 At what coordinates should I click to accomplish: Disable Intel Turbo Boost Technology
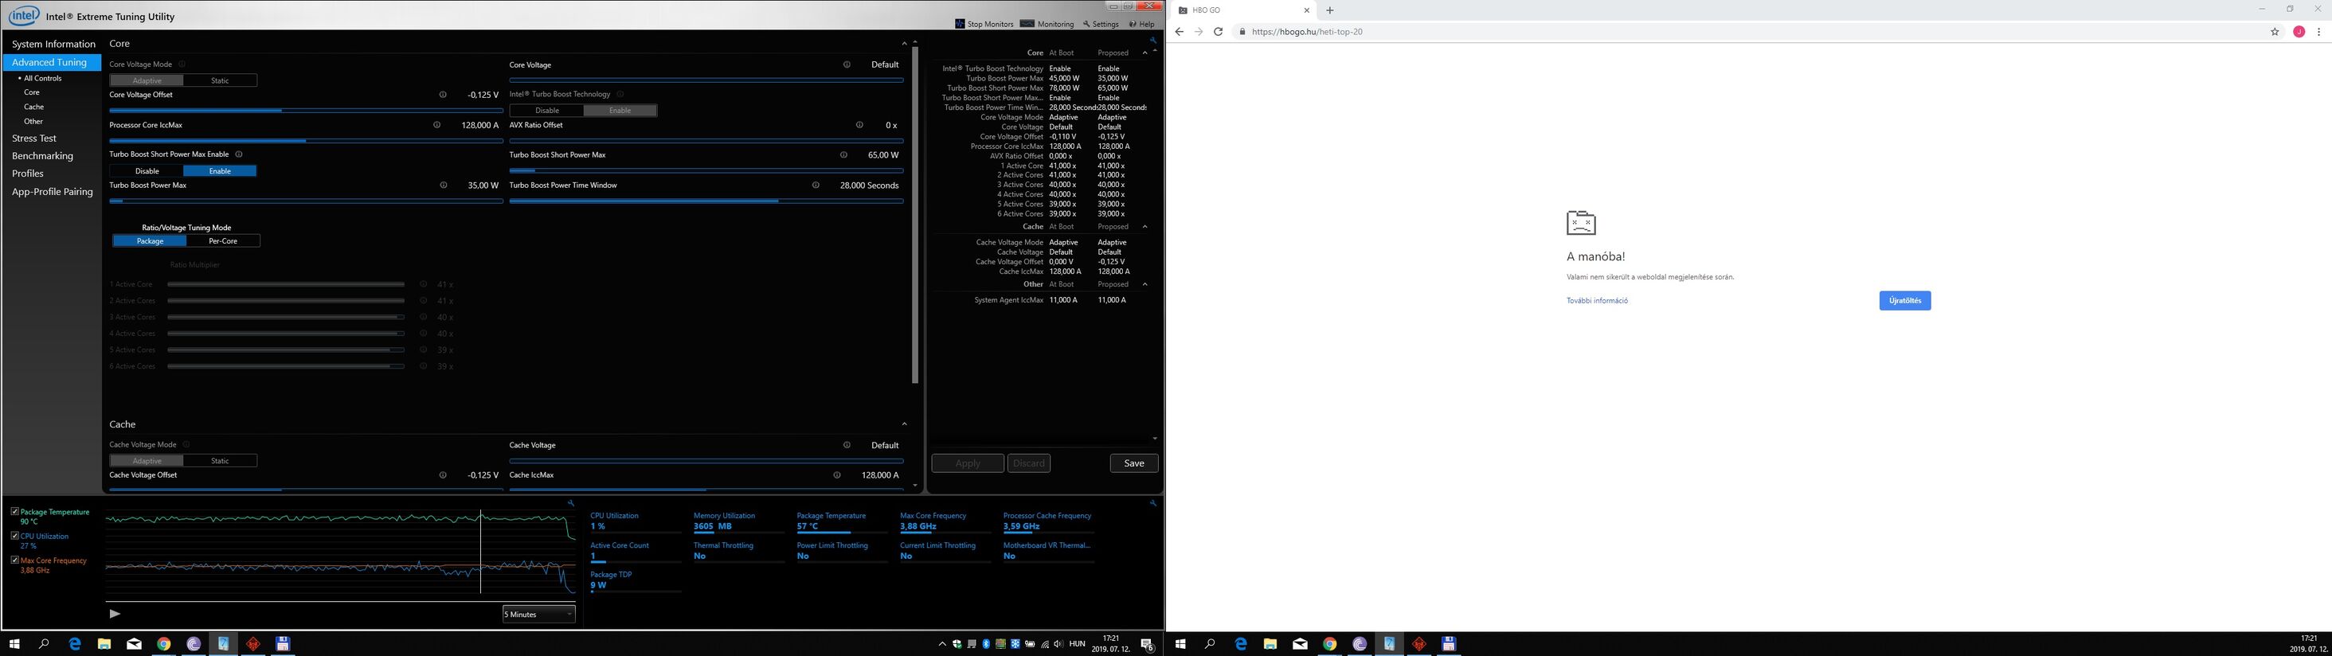pyautogui.click(x=547, y=111)
